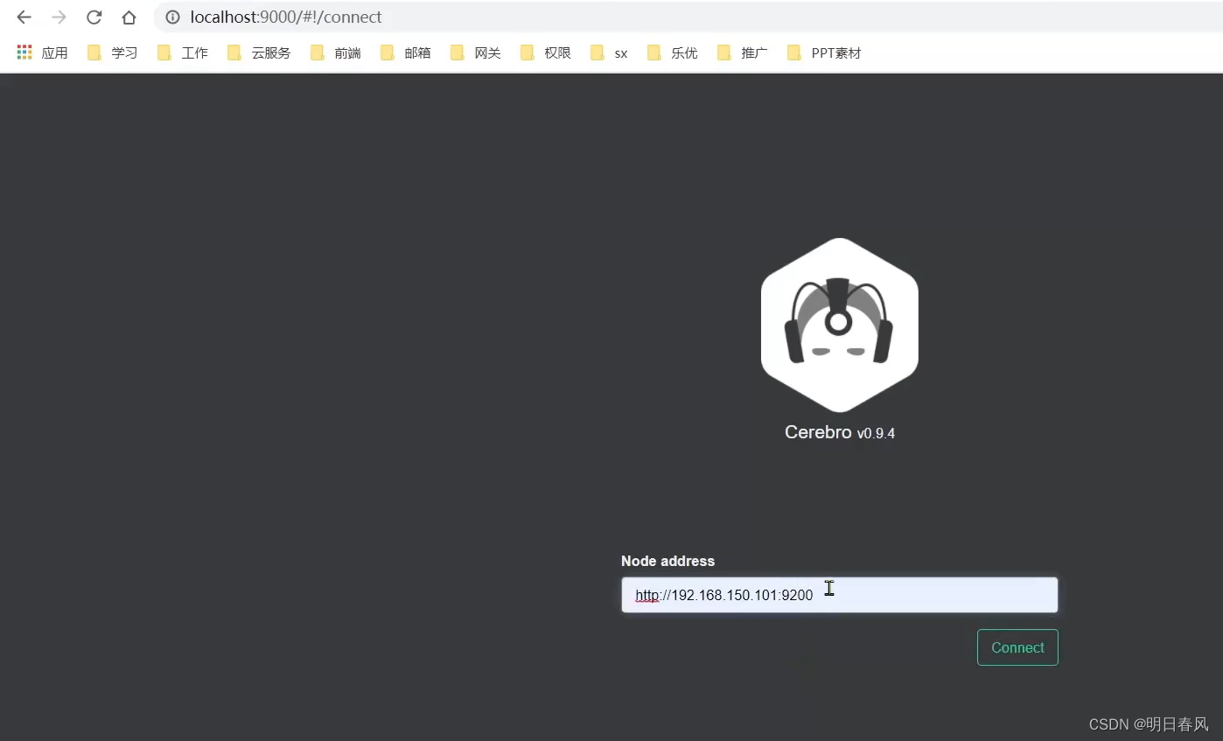Open the 前端 bookmark folder
The image size is (1223, 741).
(335, 53)
